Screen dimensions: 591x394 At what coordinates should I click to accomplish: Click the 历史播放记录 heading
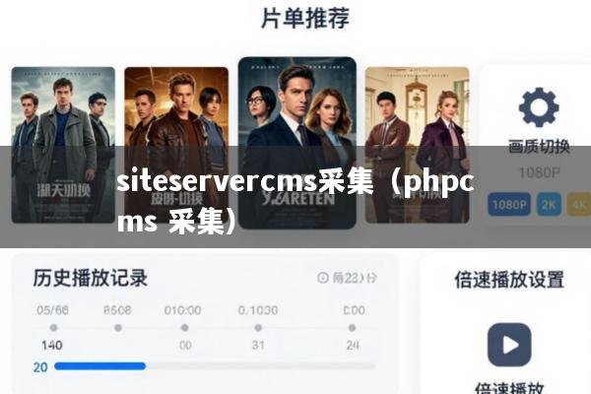coord(90,278)
